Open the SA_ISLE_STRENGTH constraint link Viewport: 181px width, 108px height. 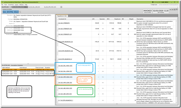point(64,23)
